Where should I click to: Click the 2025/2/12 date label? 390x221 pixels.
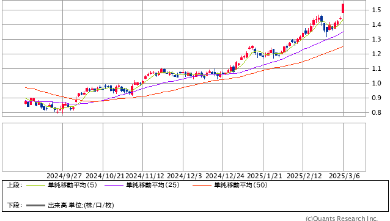(x=304, y=176)
